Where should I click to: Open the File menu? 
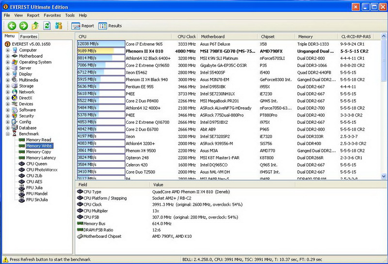click(7, 16)
